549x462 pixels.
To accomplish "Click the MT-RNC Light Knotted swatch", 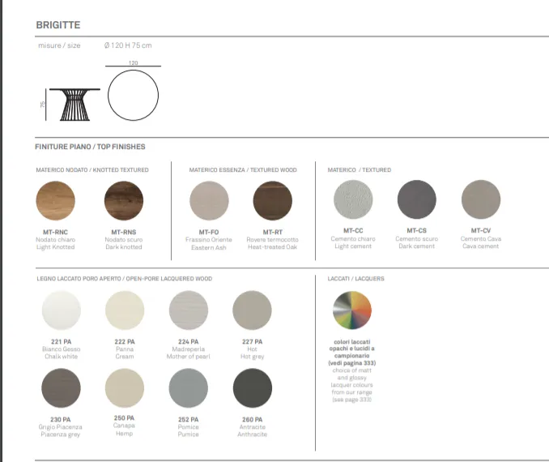I will [55, 201].
